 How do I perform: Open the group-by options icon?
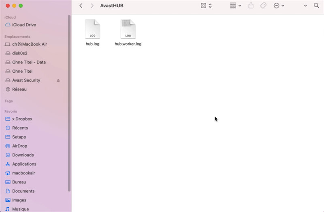click(233, 6)
